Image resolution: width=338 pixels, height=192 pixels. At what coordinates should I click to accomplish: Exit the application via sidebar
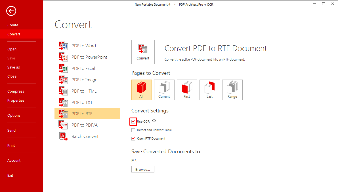[10, 176]
